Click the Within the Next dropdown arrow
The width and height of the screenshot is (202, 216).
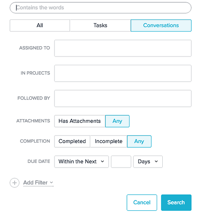click(102, 162)
